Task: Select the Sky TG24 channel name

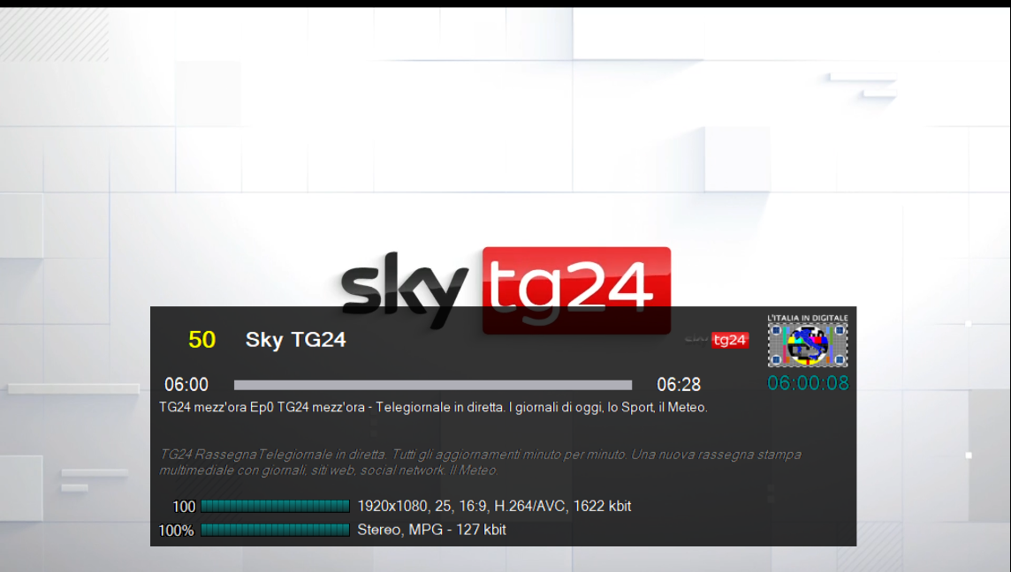Action: 295,340
